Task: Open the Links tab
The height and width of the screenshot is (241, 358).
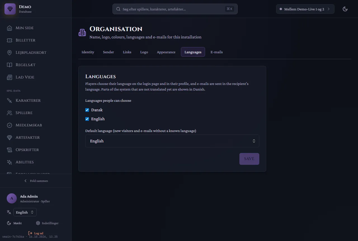Action: click(x=127, y=52)
